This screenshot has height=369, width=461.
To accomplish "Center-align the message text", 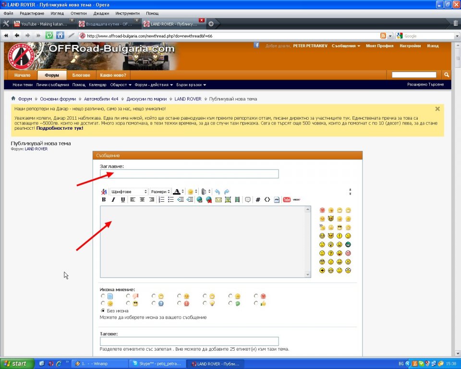I will click(142, 200).
